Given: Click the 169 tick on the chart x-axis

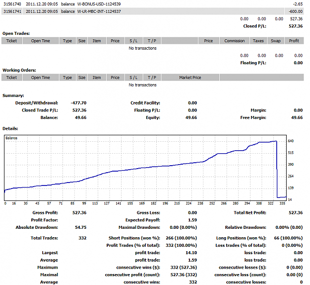Looking at the screenshot, I should (142, 203).
